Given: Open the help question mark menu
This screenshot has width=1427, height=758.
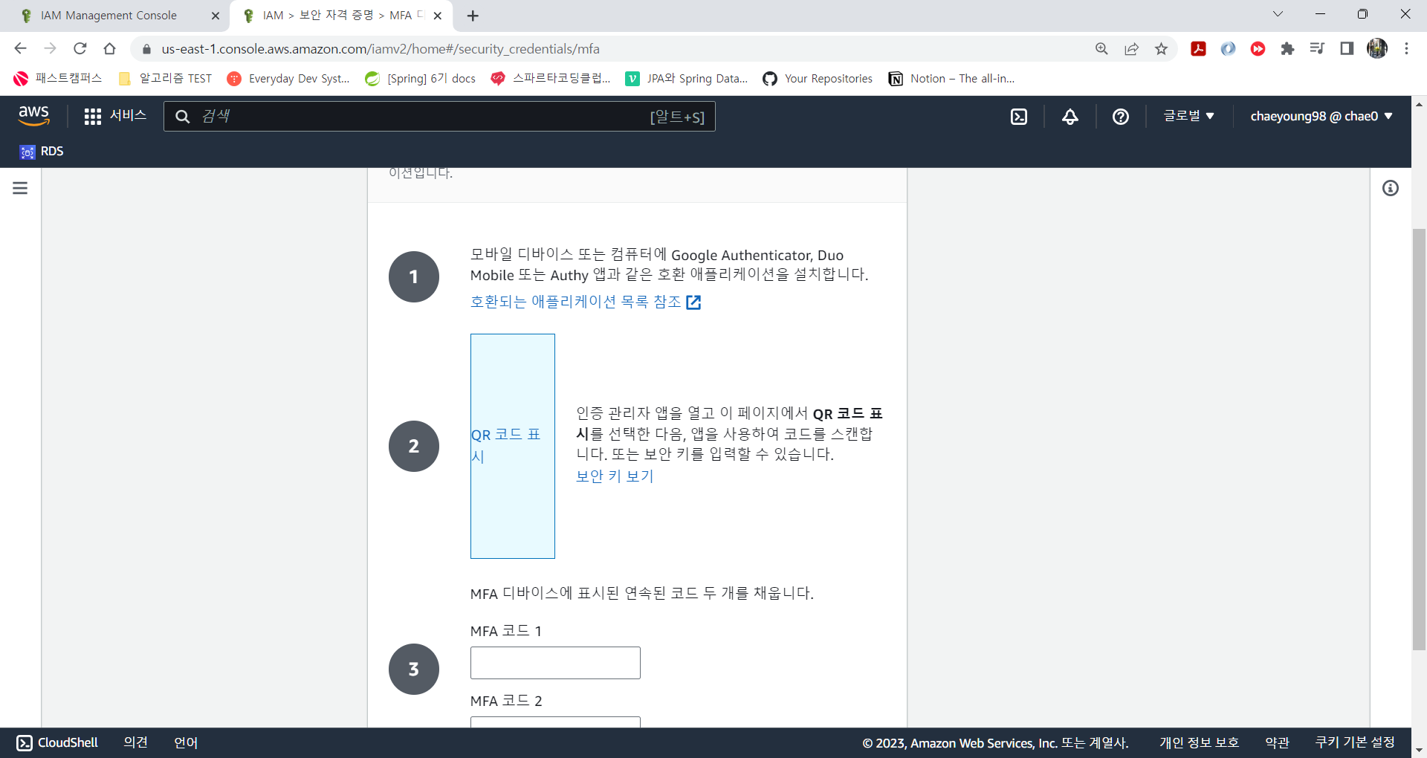Looking at the screenshot, I should pos(1121,117).
